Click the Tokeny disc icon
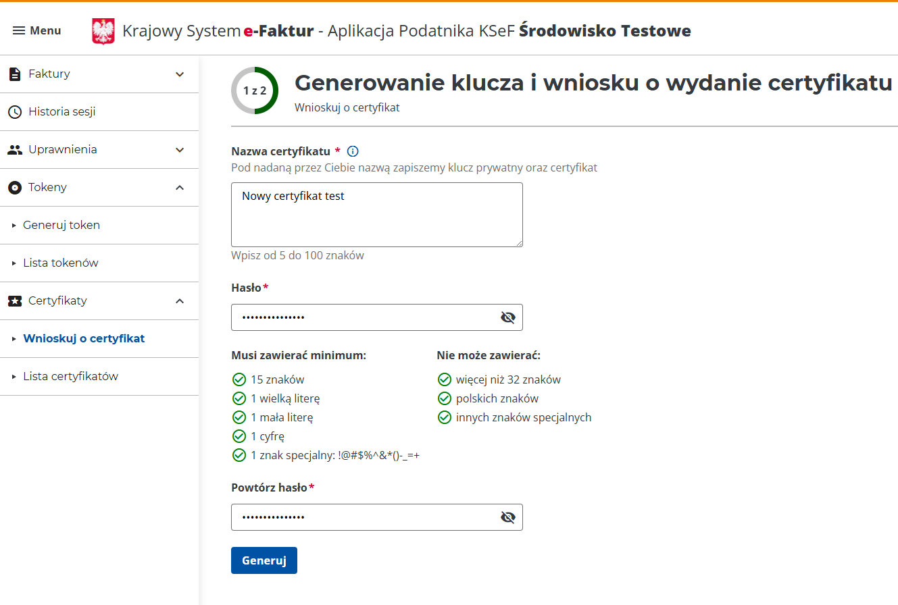Screen dimensions: 898x605 (15, 188)
